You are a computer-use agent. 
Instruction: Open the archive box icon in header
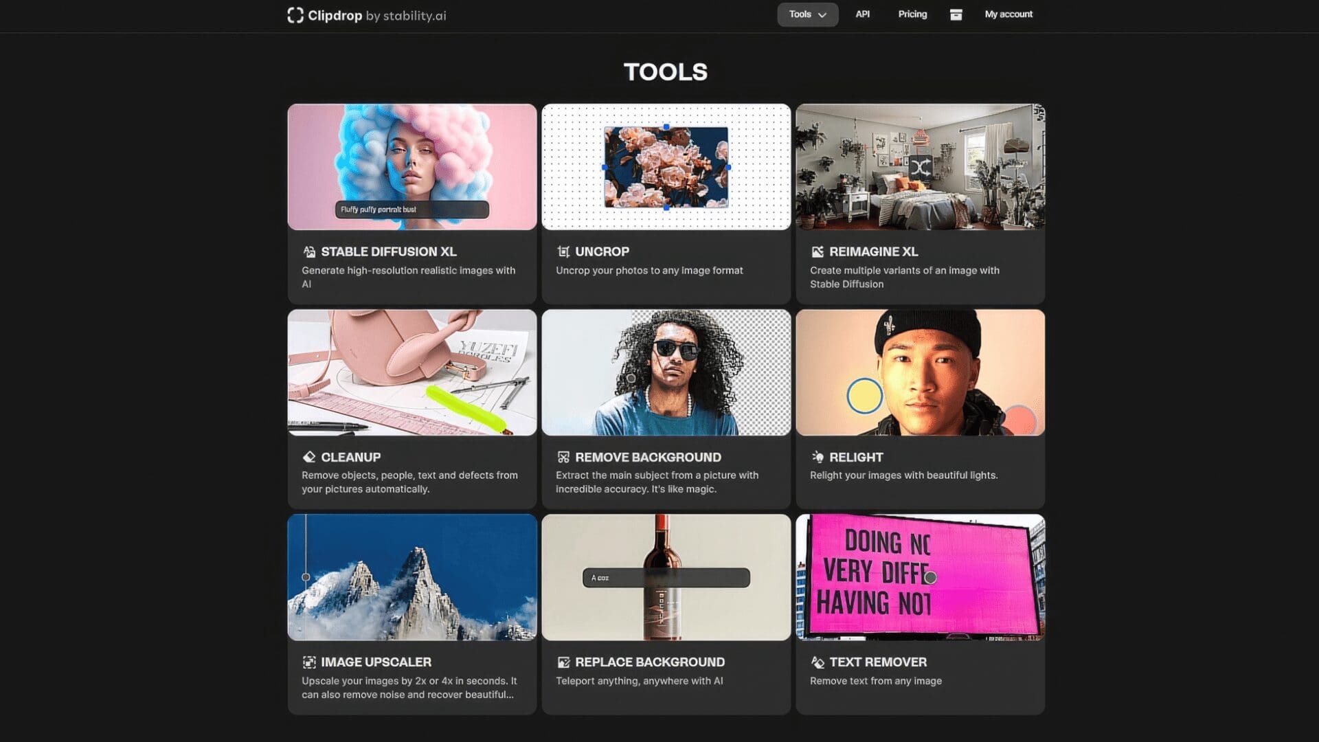pos(956,14)
